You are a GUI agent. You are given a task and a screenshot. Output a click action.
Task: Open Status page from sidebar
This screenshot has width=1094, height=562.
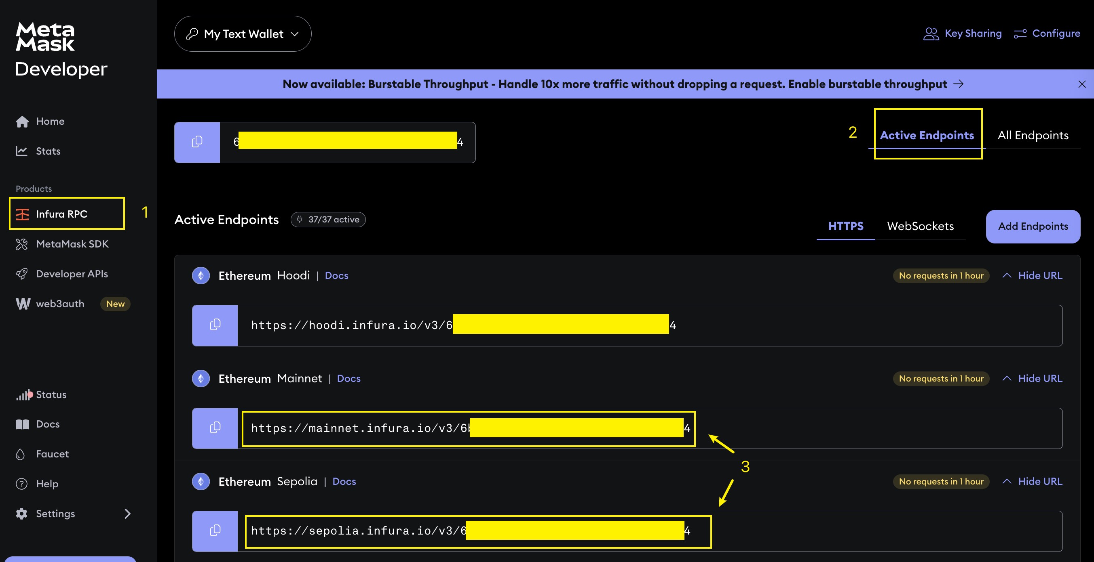(41, 394)
